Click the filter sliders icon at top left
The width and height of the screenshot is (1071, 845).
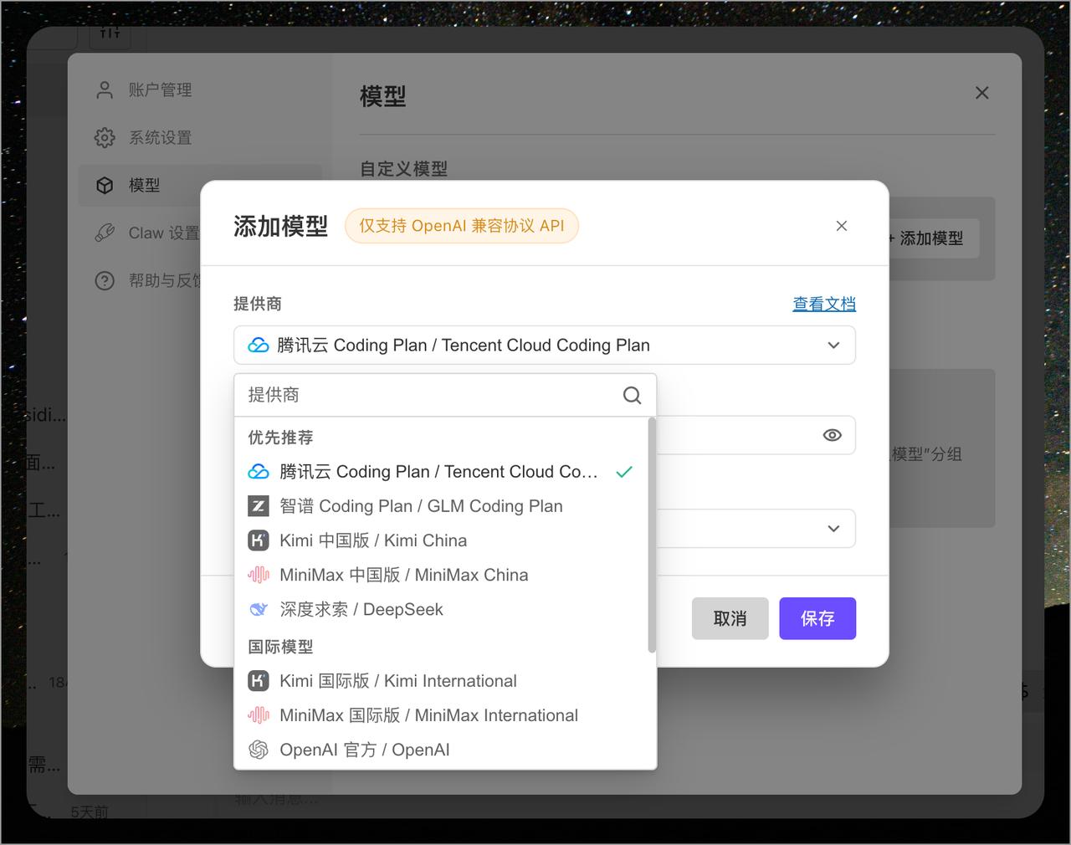(110, 34)
